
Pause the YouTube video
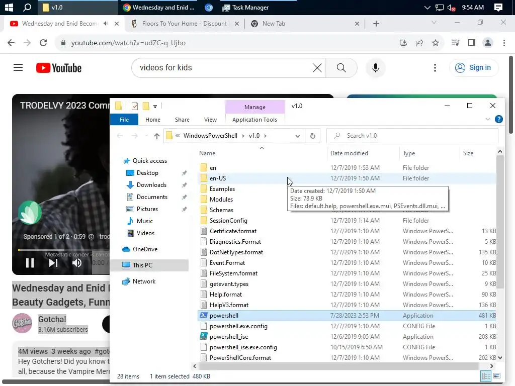pyautogui.click(x=30, y=263)
